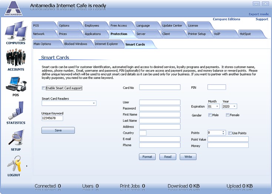
Task: Open the Smart Card Readers dropdown
Action: pyautogui.click(x=94, y=103)
